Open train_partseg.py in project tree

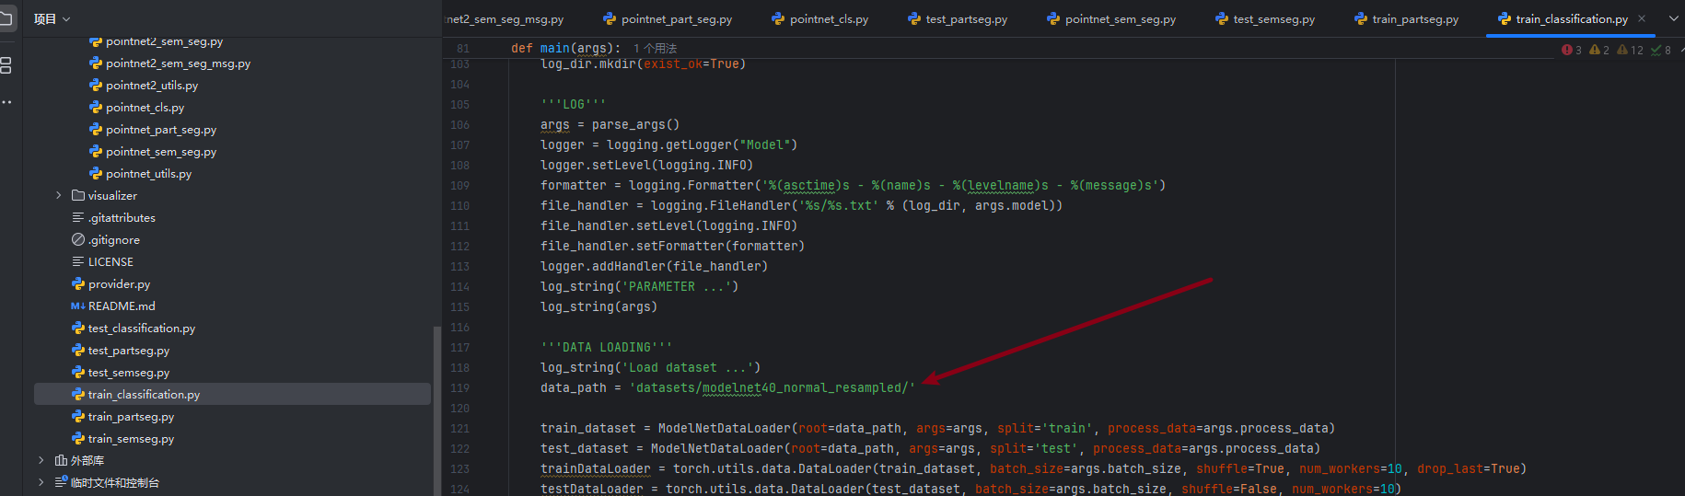coord(131,417)
